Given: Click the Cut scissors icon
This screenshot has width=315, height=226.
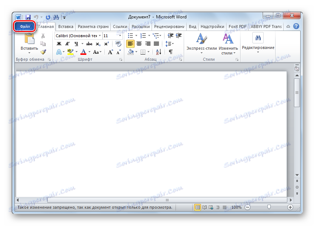Looking at the screenshot, I should pos(43,36).
